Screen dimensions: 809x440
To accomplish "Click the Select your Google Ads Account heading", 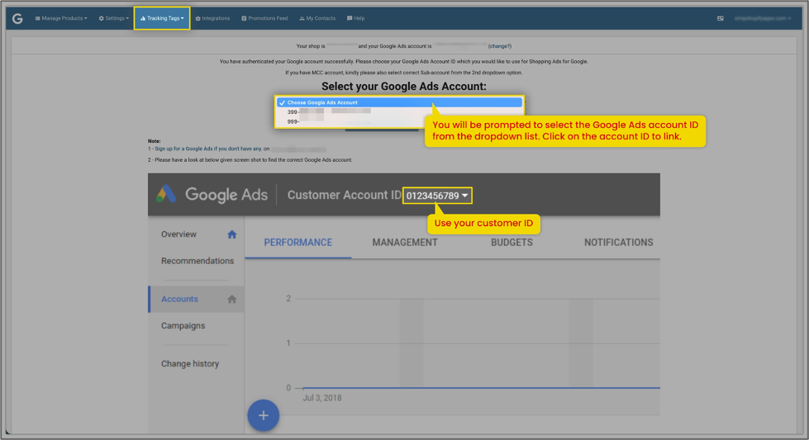I will coord(404,87).
